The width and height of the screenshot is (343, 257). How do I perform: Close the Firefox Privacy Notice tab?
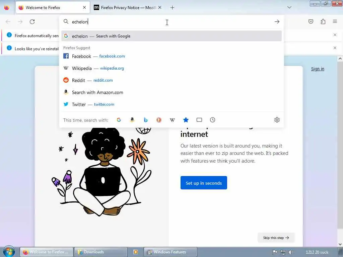point(160,8)
